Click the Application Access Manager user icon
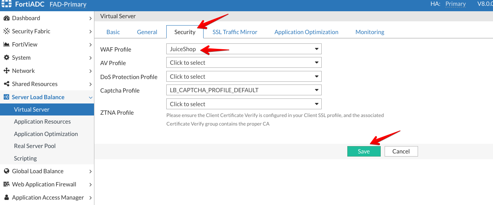The image size is (493, 205). 6,198
